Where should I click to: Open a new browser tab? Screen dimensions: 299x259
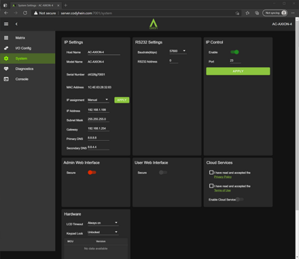click(66, 5)
